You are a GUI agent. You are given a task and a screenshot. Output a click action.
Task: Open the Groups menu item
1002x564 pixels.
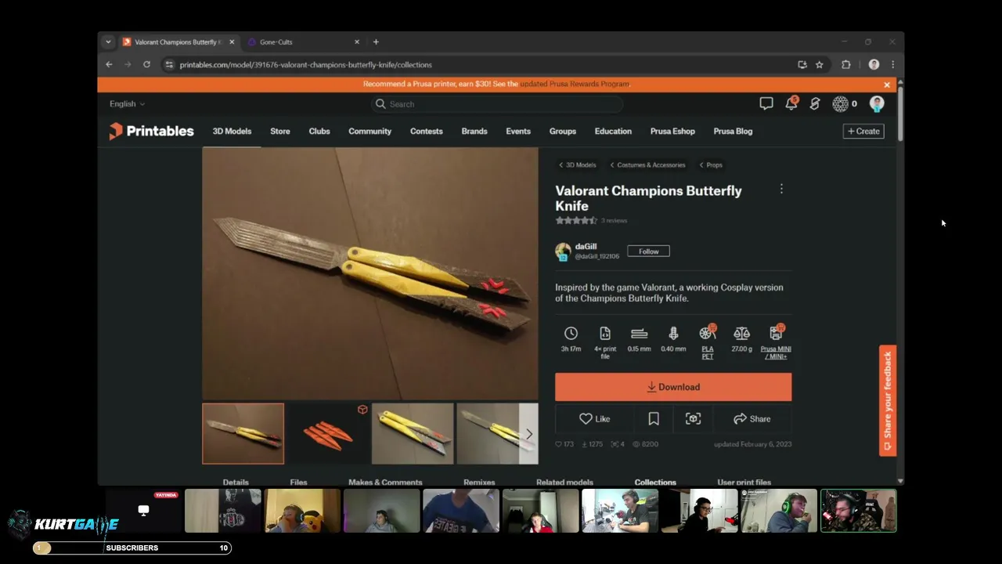pyautogui.click(x=563, y=132)
